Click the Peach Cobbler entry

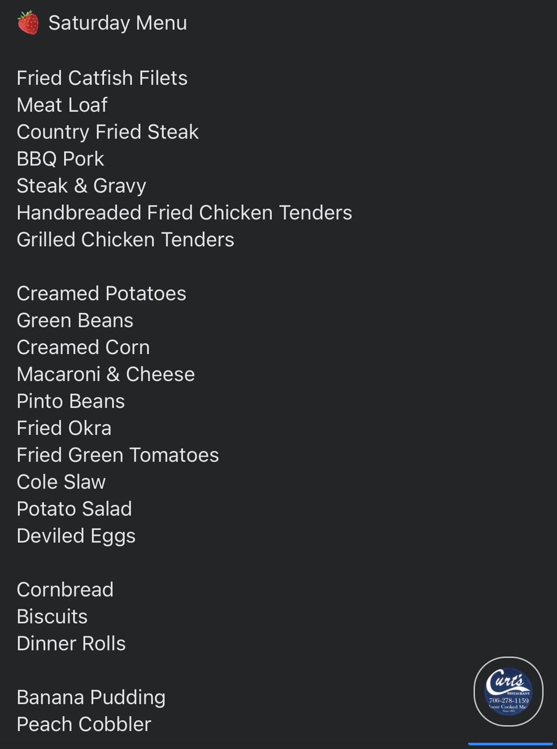84,724
